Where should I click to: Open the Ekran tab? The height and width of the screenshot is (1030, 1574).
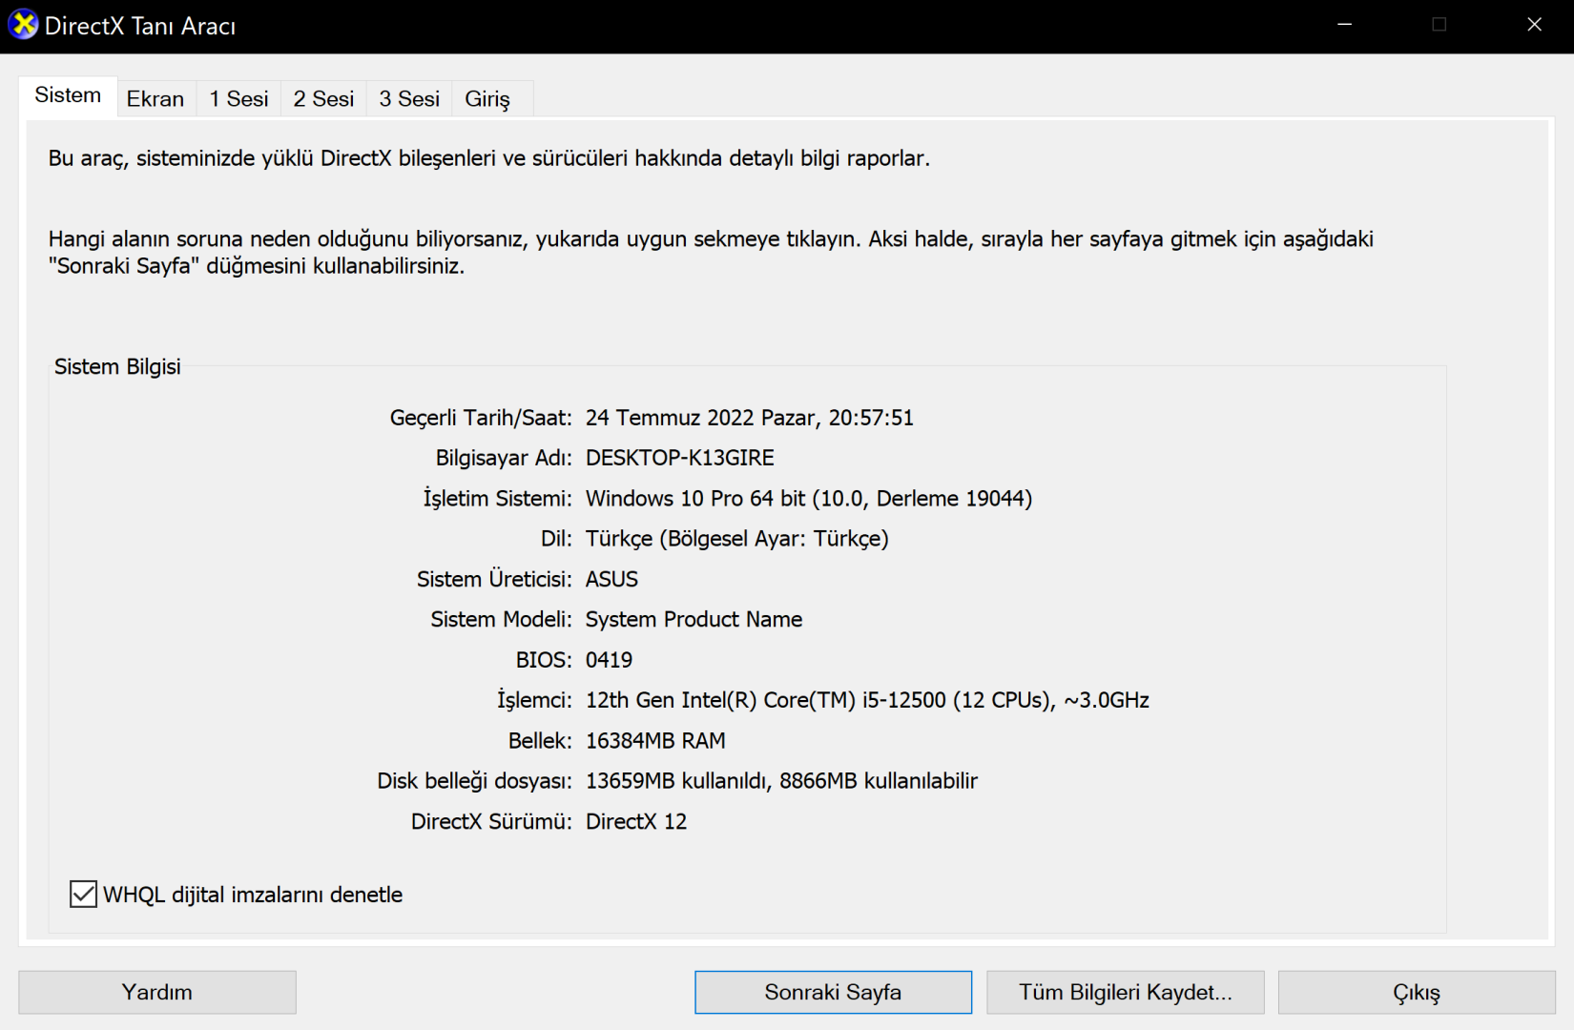pos(155,99)
